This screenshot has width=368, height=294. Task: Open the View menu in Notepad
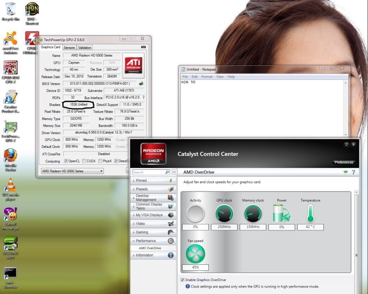(x=220, y=77)
